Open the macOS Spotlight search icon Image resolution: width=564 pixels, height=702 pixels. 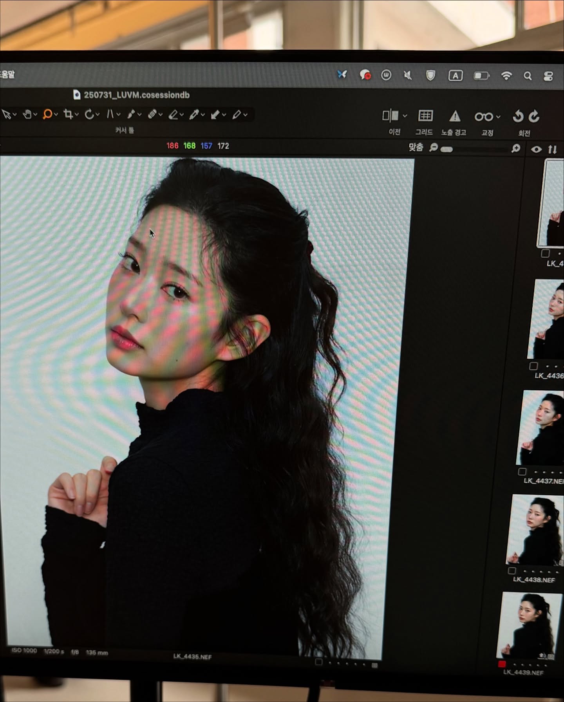[x=528, y=76]
